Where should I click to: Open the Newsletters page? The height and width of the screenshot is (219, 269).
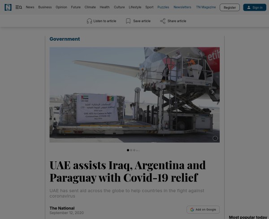[182, 7]
